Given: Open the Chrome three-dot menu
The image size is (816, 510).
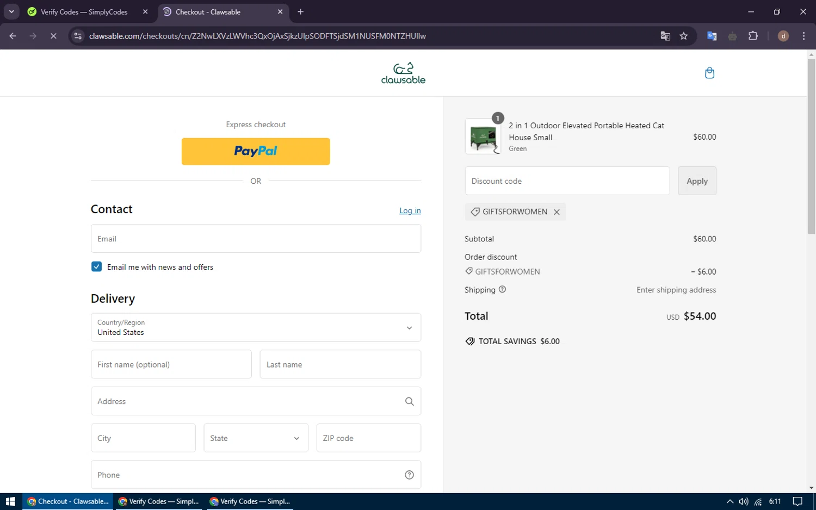Looking at the screenshot, I should [803, 36].
